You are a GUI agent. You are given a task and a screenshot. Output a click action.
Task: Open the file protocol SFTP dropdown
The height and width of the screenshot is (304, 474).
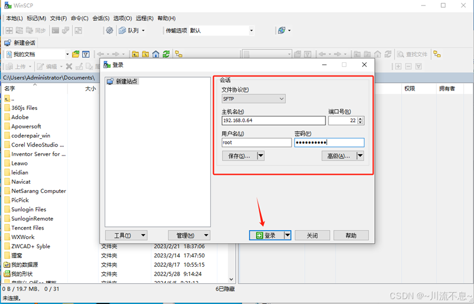(x=253, y=98)
